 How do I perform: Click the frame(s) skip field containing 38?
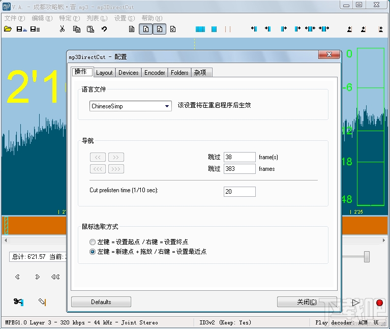(x=239, y=157)
